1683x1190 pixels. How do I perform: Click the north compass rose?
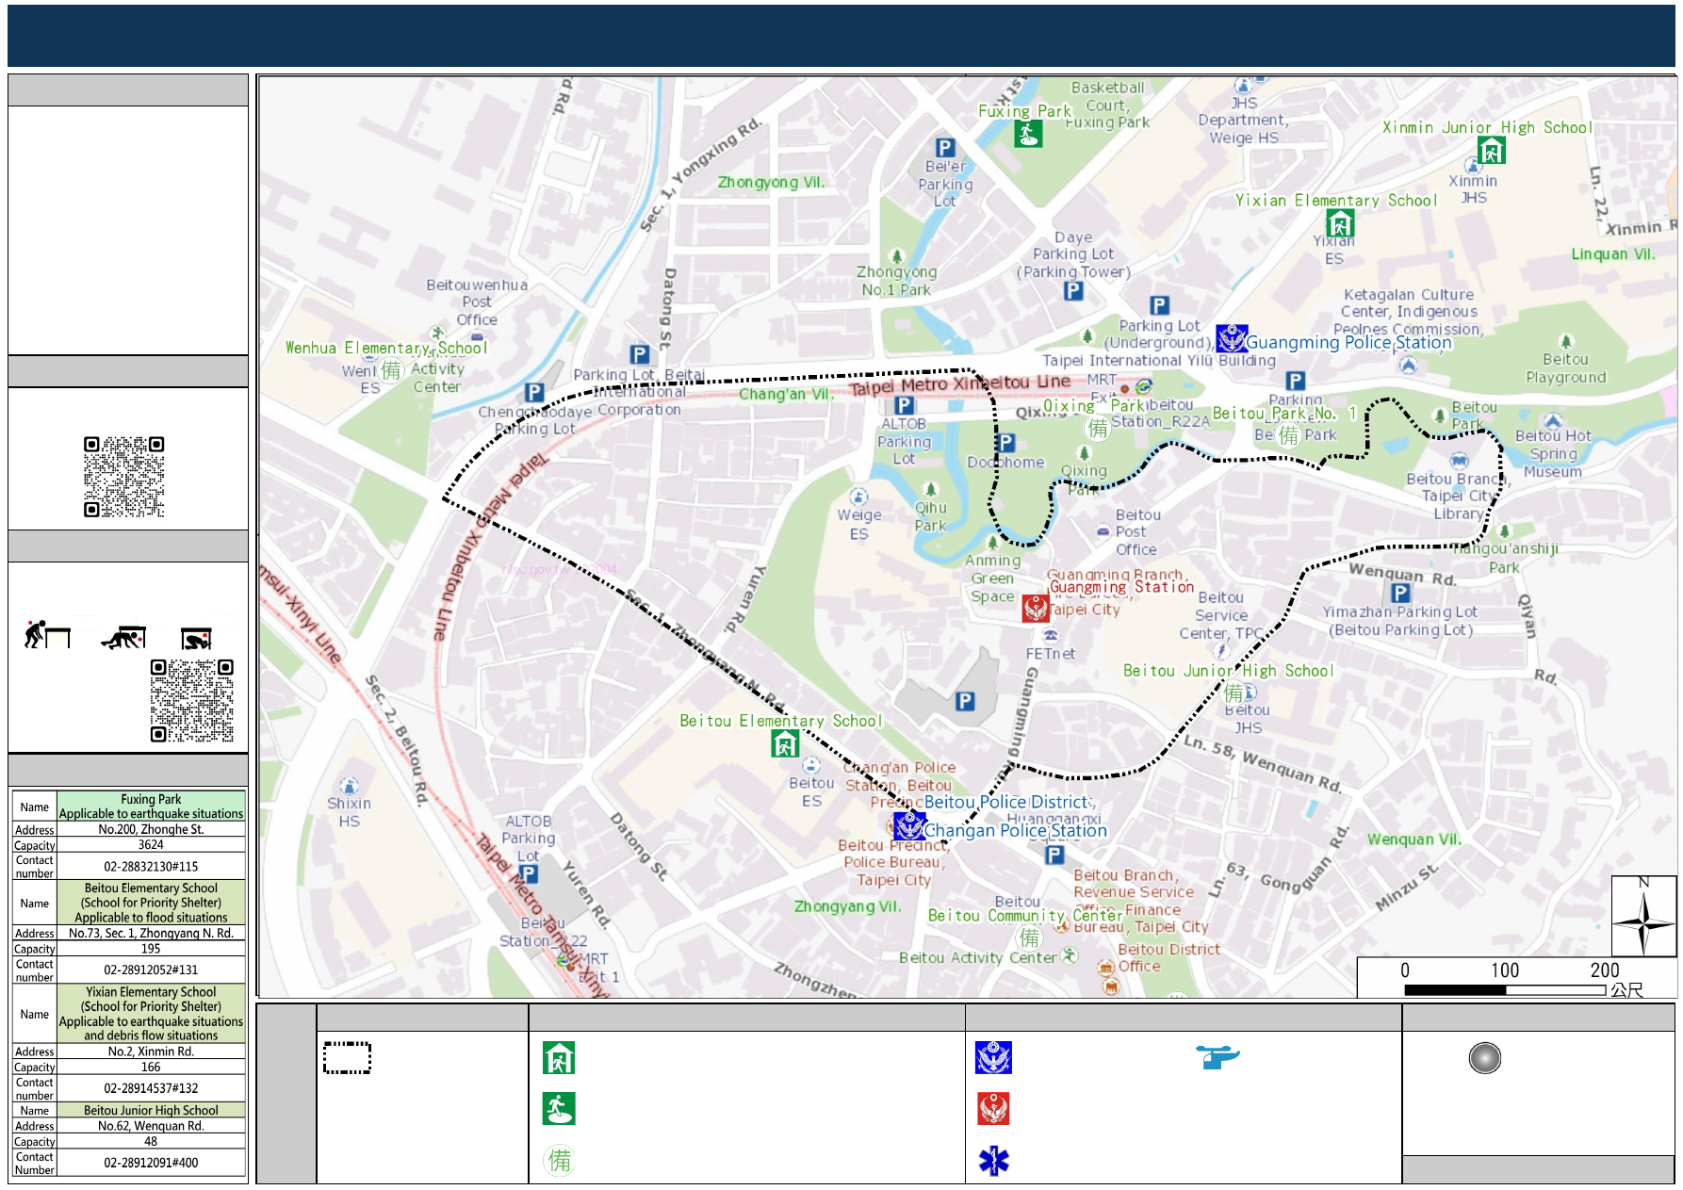click(x=1643, y=916)
